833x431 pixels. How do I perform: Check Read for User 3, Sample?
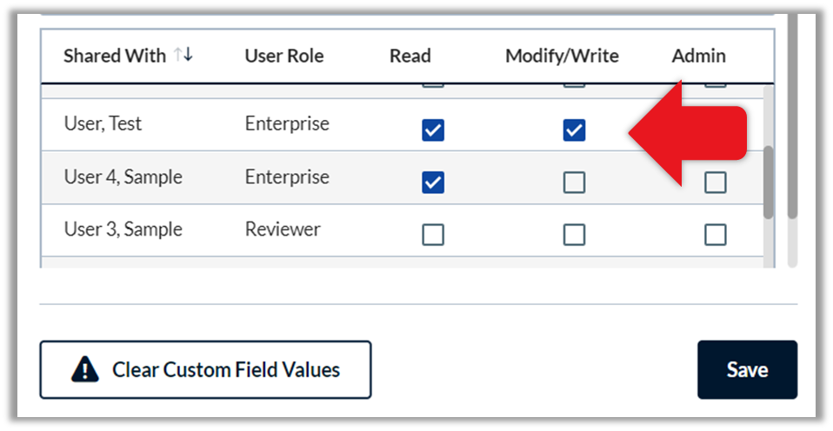point(433,234)
